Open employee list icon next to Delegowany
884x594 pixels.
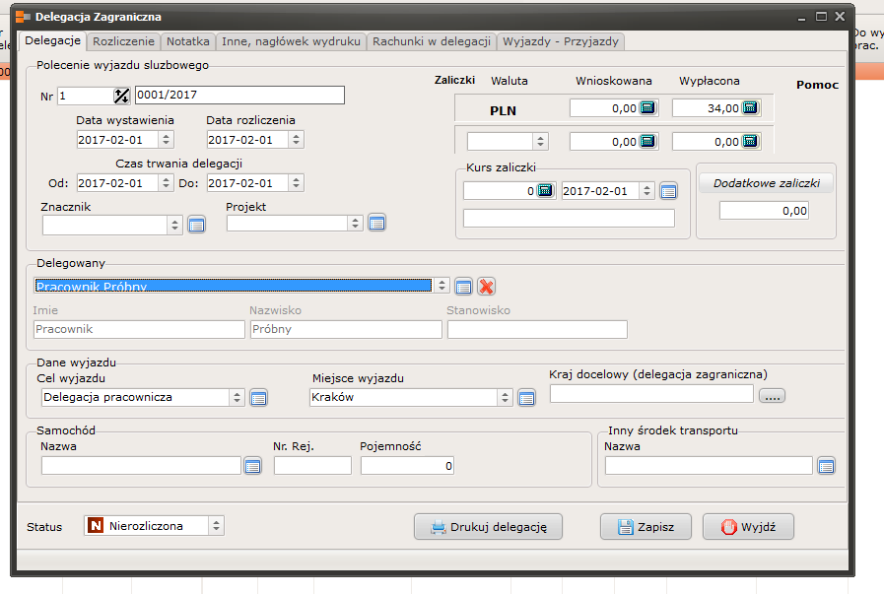coord(463,287)
